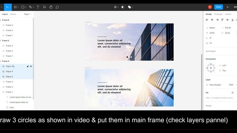This screenshot has width=237, height=133.
Task: Click the rotation 0° field
Action: click(211, 38)
